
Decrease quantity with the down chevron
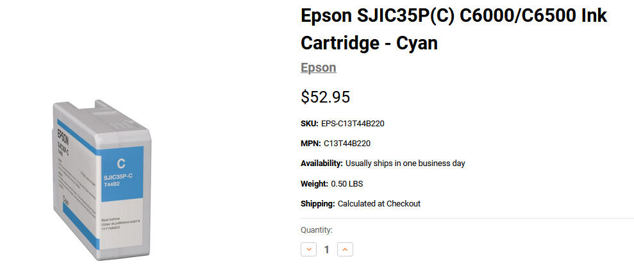click(308, 249)
